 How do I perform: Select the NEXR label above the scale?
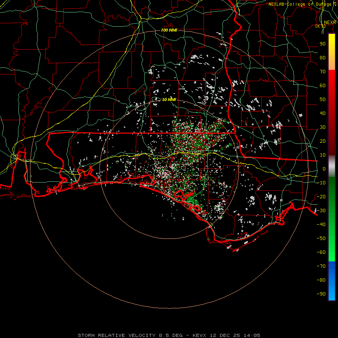330,23
